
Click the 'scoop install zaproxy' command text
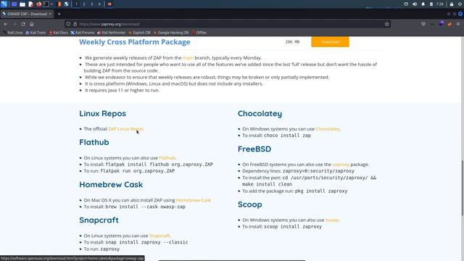coord(293,226)
